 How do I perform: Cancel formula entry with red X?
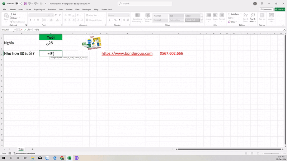(x=22, y=30)
